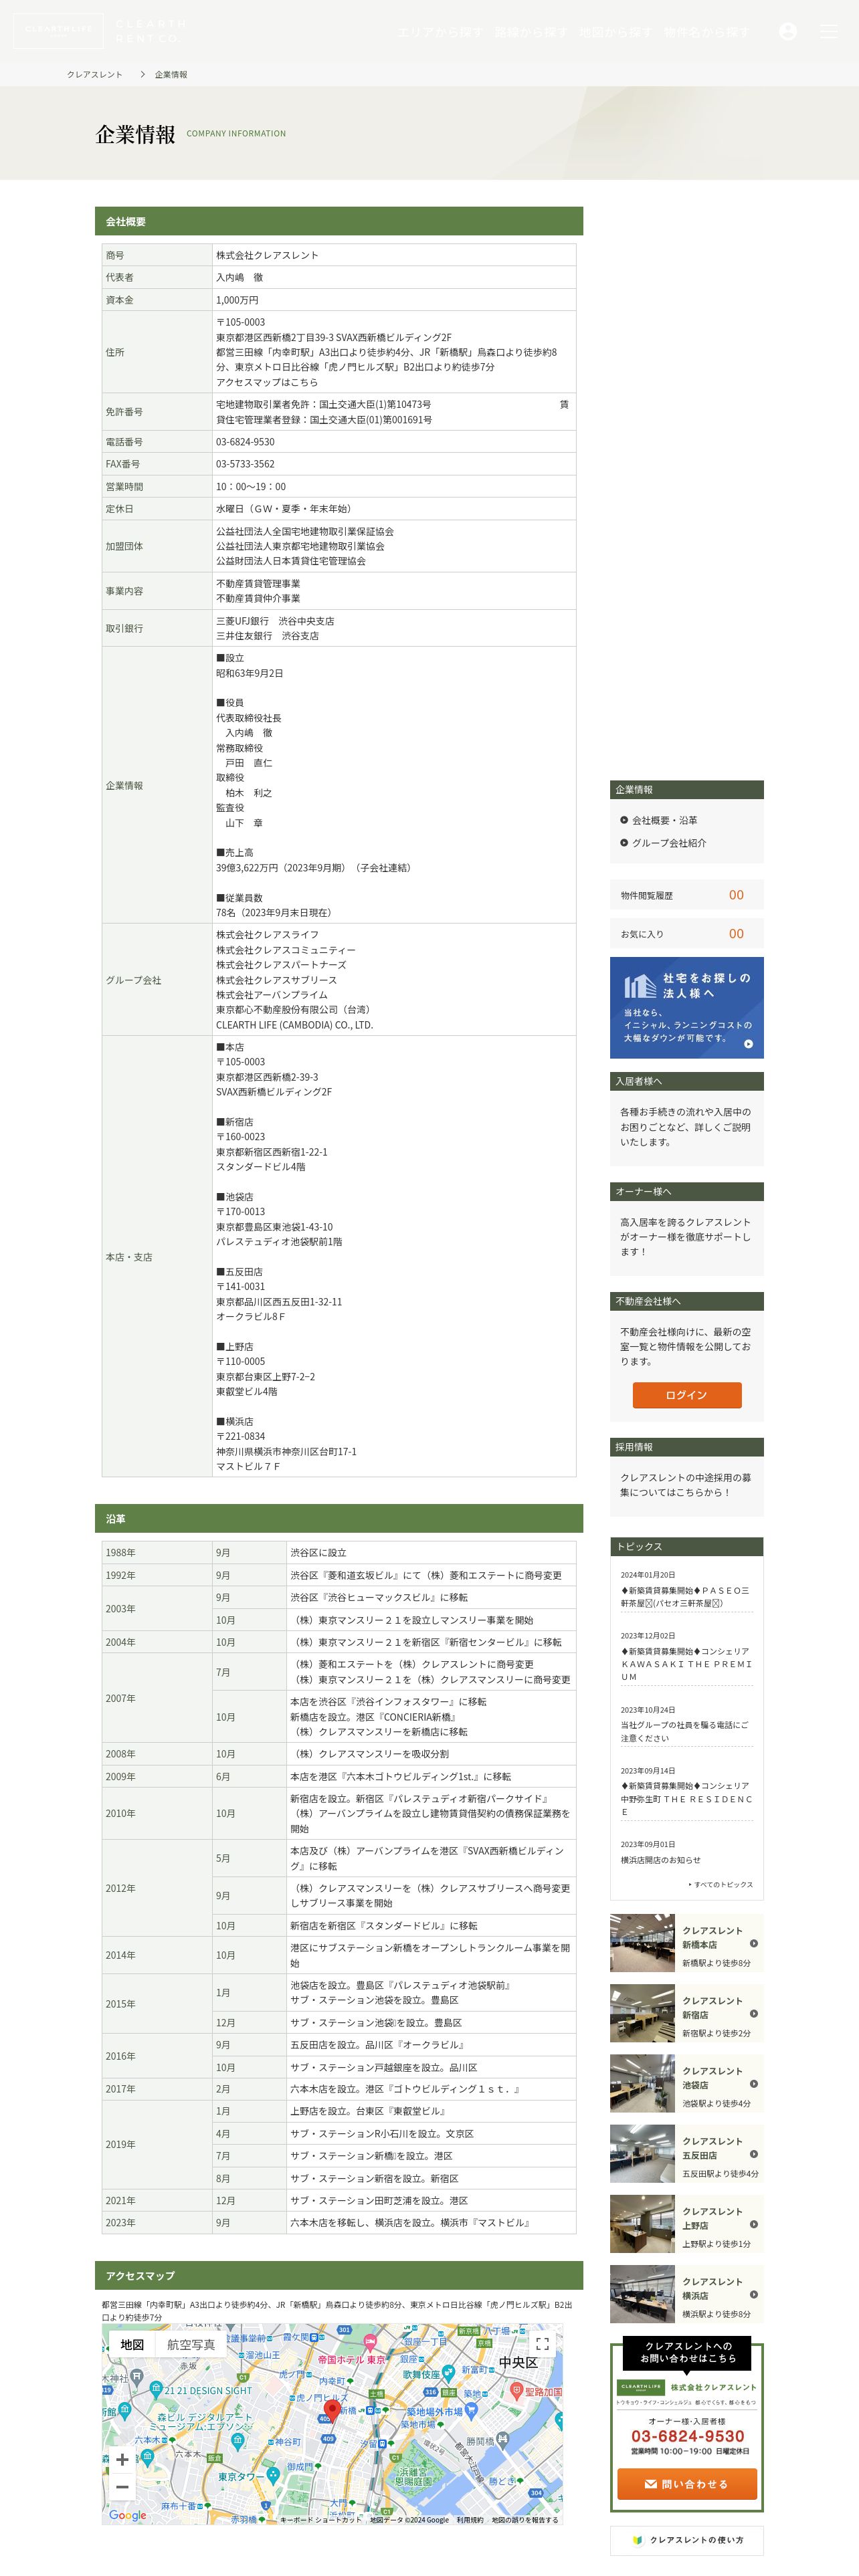Click the orange ログイン button
The width and height of the screenshot is (859, 2576).
(687, 1394)
